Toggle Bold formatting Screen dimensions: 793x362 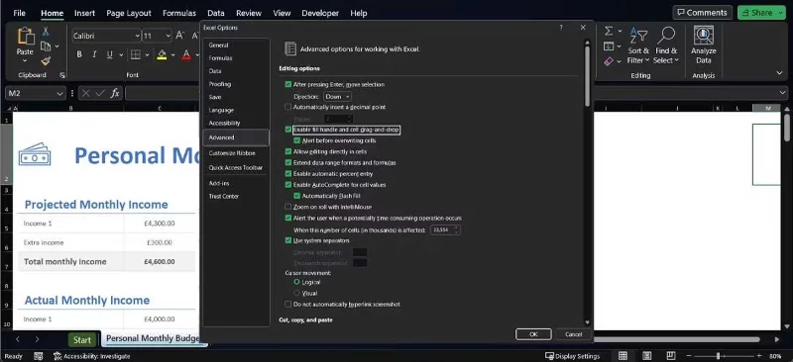[x=79, y=54]
